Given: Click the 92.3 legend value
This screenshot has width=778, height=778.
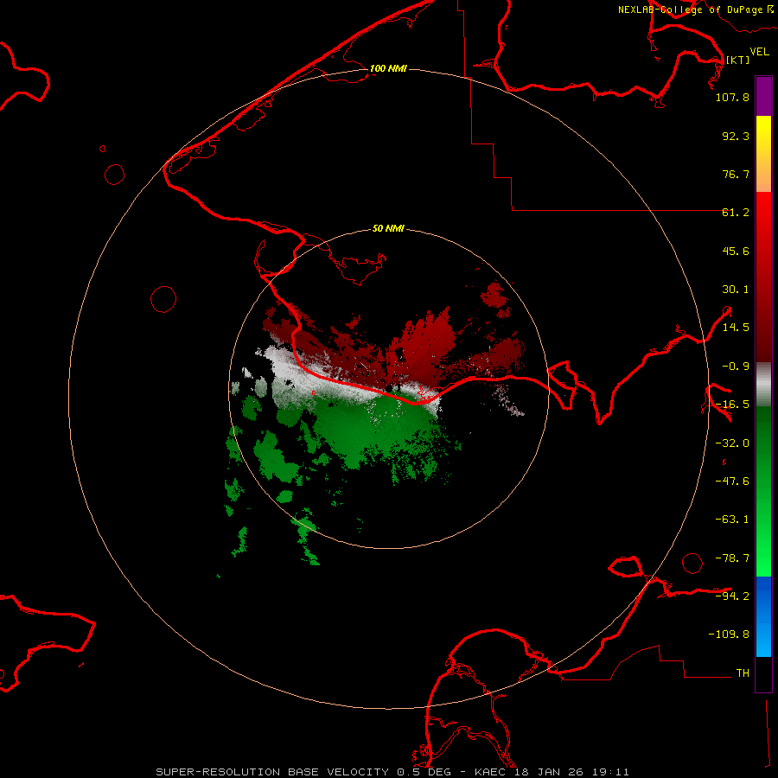Looking at the screenshot, I should [x=736, y=136].
